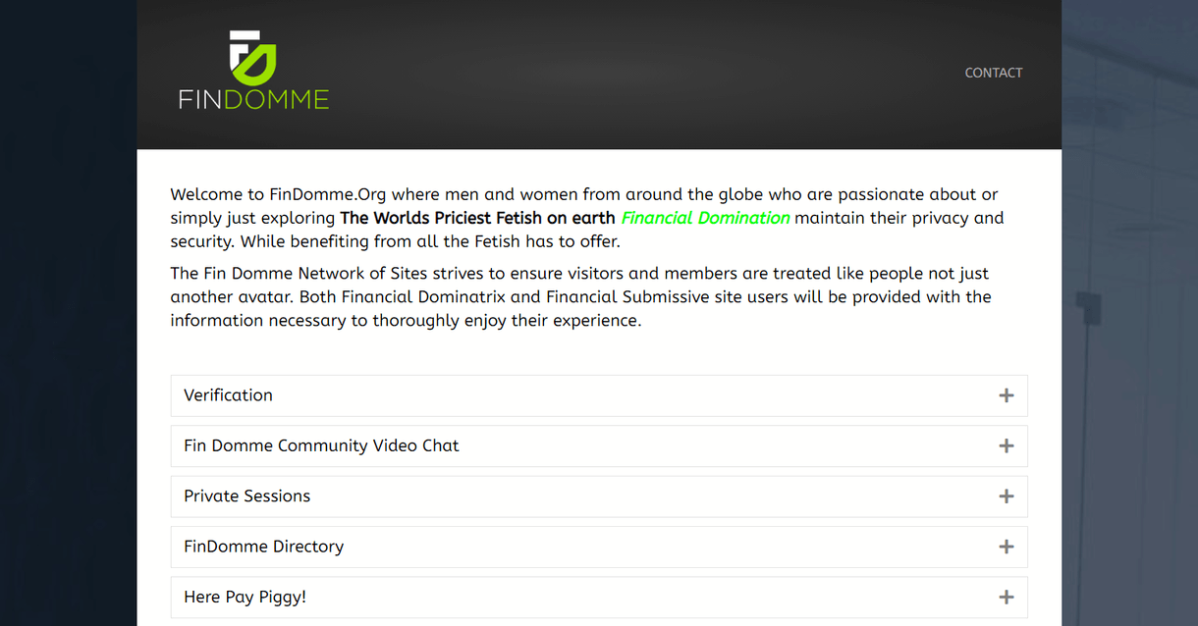The width and height of the screenshot is (1198, 626).
Task: Click the plus icon on Verification row
Action: 1006,395
